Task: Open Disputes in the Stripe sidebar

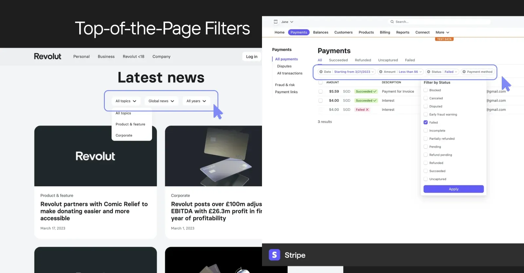Action: pyautogui.click(x=284, y=66)
